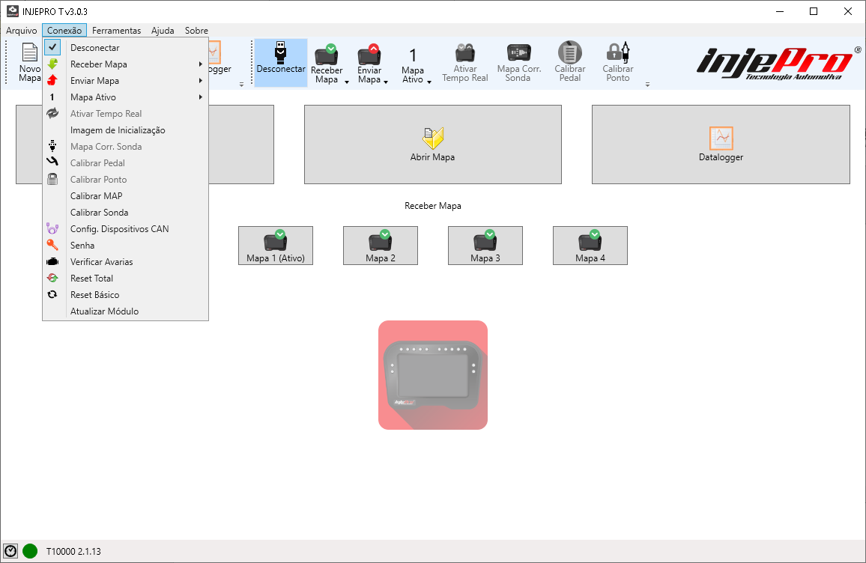The image size is (866, 563).
Task: Select Atualizar Módulo menu entry
Action: pyautogui.click(x=104, y=311)
